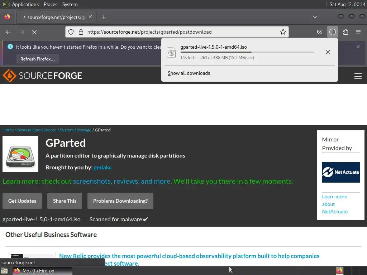The image size is (367, 275).
Task: Open Save to Pocket icon
Action: click(319, 32)
